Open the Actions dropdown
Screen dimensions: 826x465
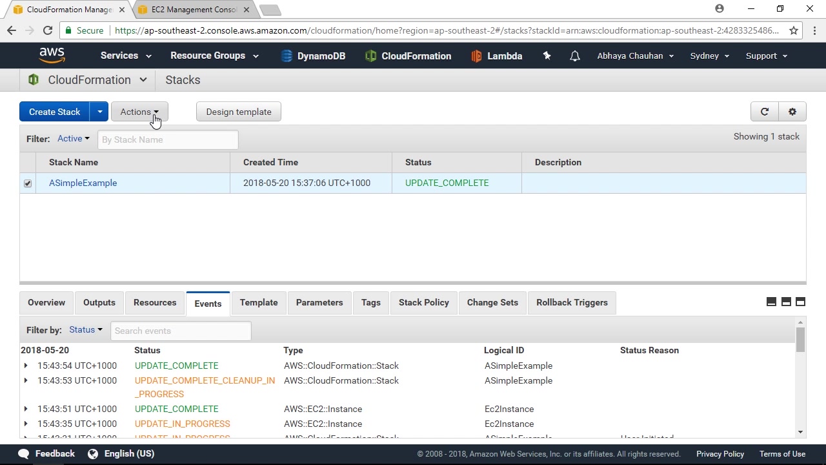coord(139,112)
